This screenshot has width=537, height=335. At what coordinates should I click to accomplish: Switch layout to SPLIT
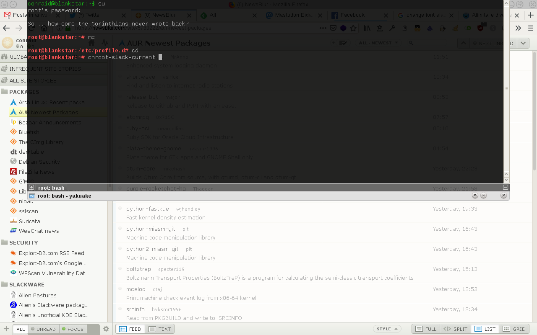[456, 329]
